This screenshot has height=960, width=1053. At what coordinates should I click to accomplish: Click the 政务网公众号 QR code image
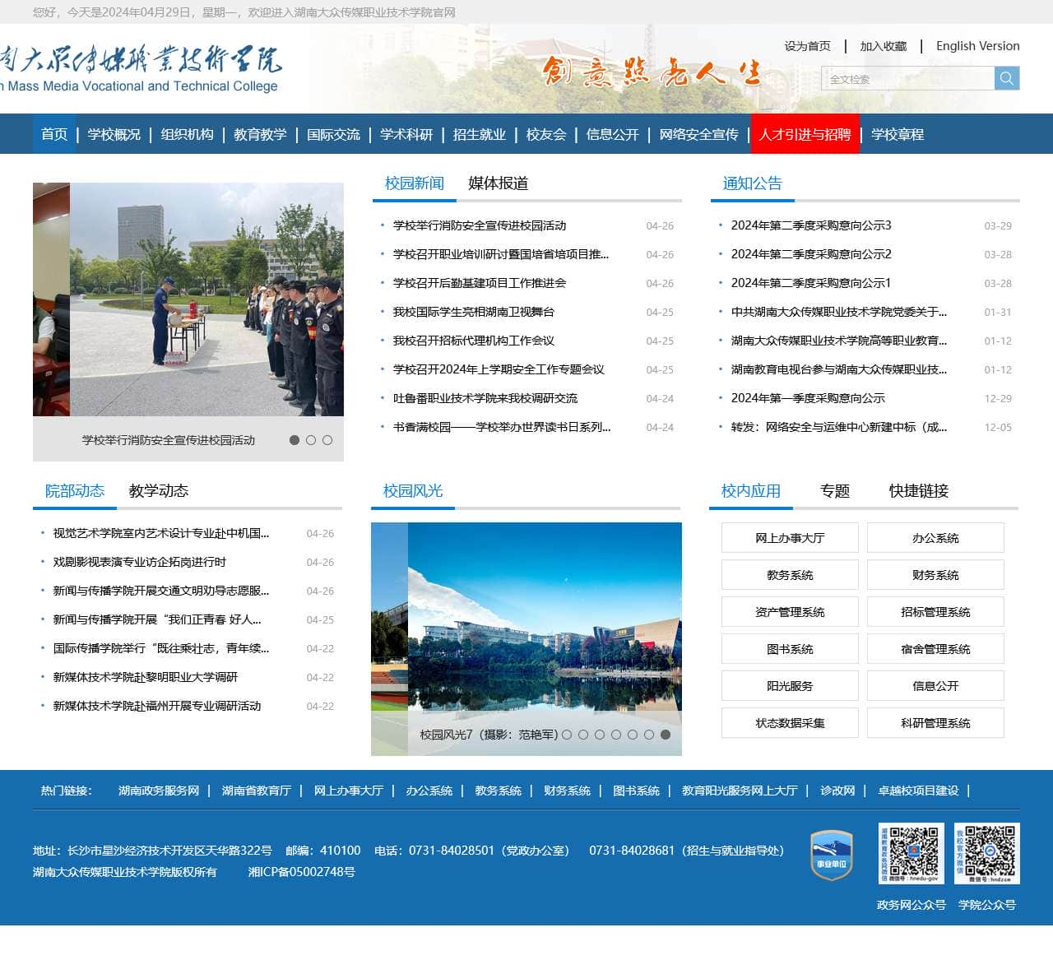click(911, 853)
